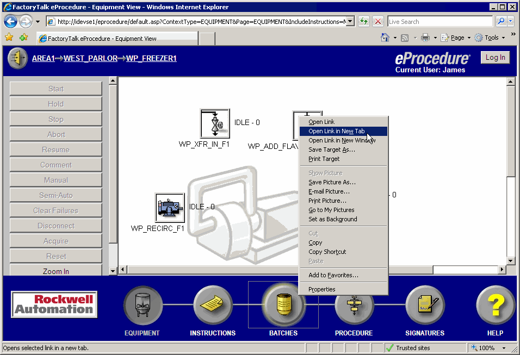Click the WP_XFR_IN_F1 valve phase icon

215,123
